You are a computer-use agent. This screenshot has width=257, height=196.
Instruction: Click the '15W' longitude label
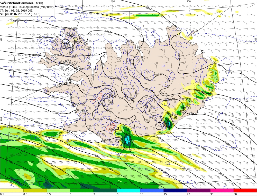[x=189, y=1]
